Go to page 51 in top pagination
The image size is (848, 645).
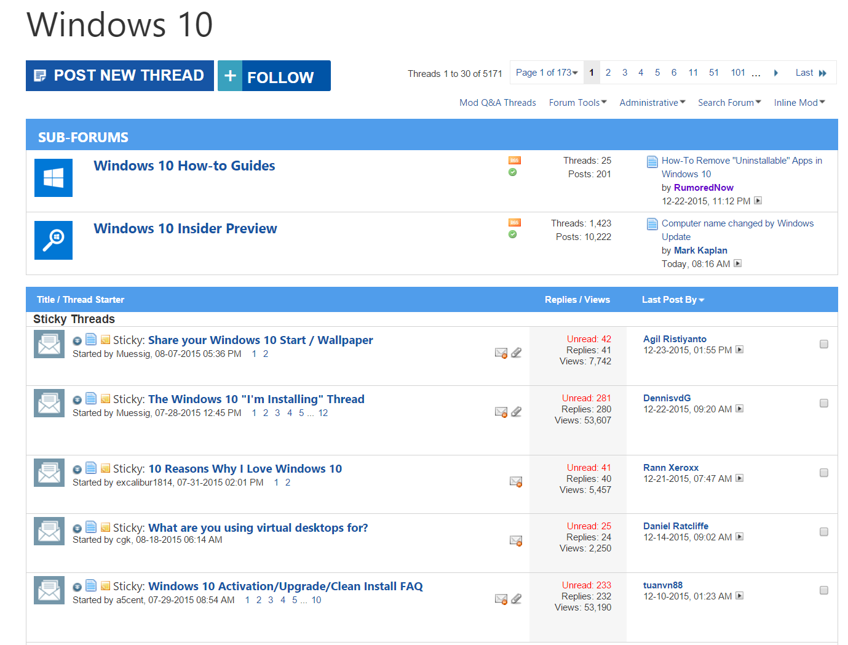[x=714, y=73]
